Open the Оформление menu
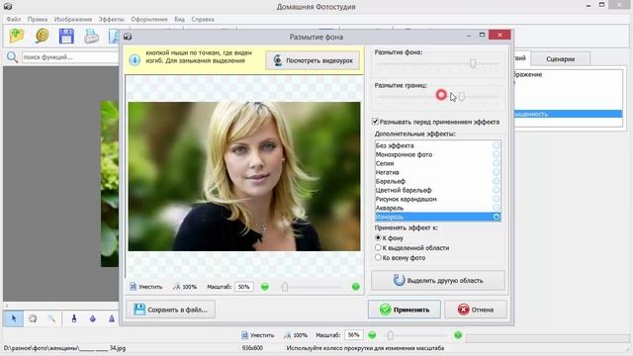 tap(149, 20)
